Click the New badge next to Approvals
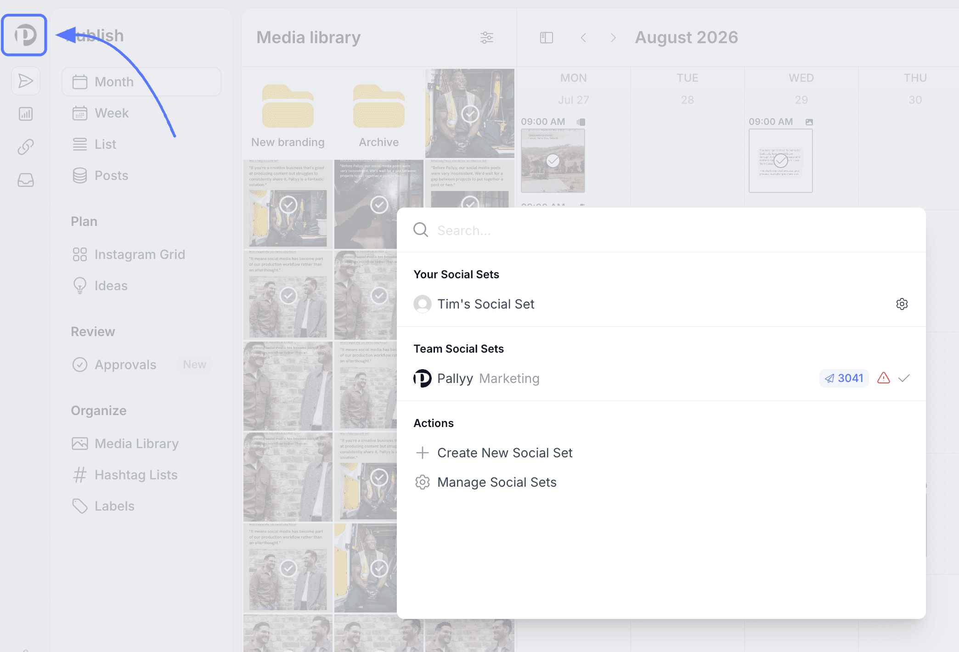 tap(195, 365)
